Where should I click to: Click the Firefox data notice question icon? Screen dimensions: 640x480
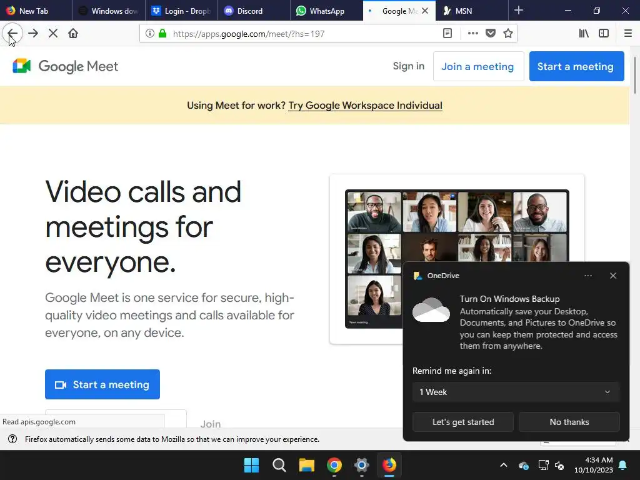pyautogui.click(x=12, y=439)
